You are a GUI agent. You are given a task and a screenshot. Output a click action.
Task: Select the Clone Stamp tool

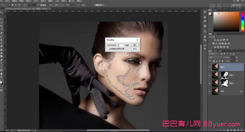pos(1,39)
